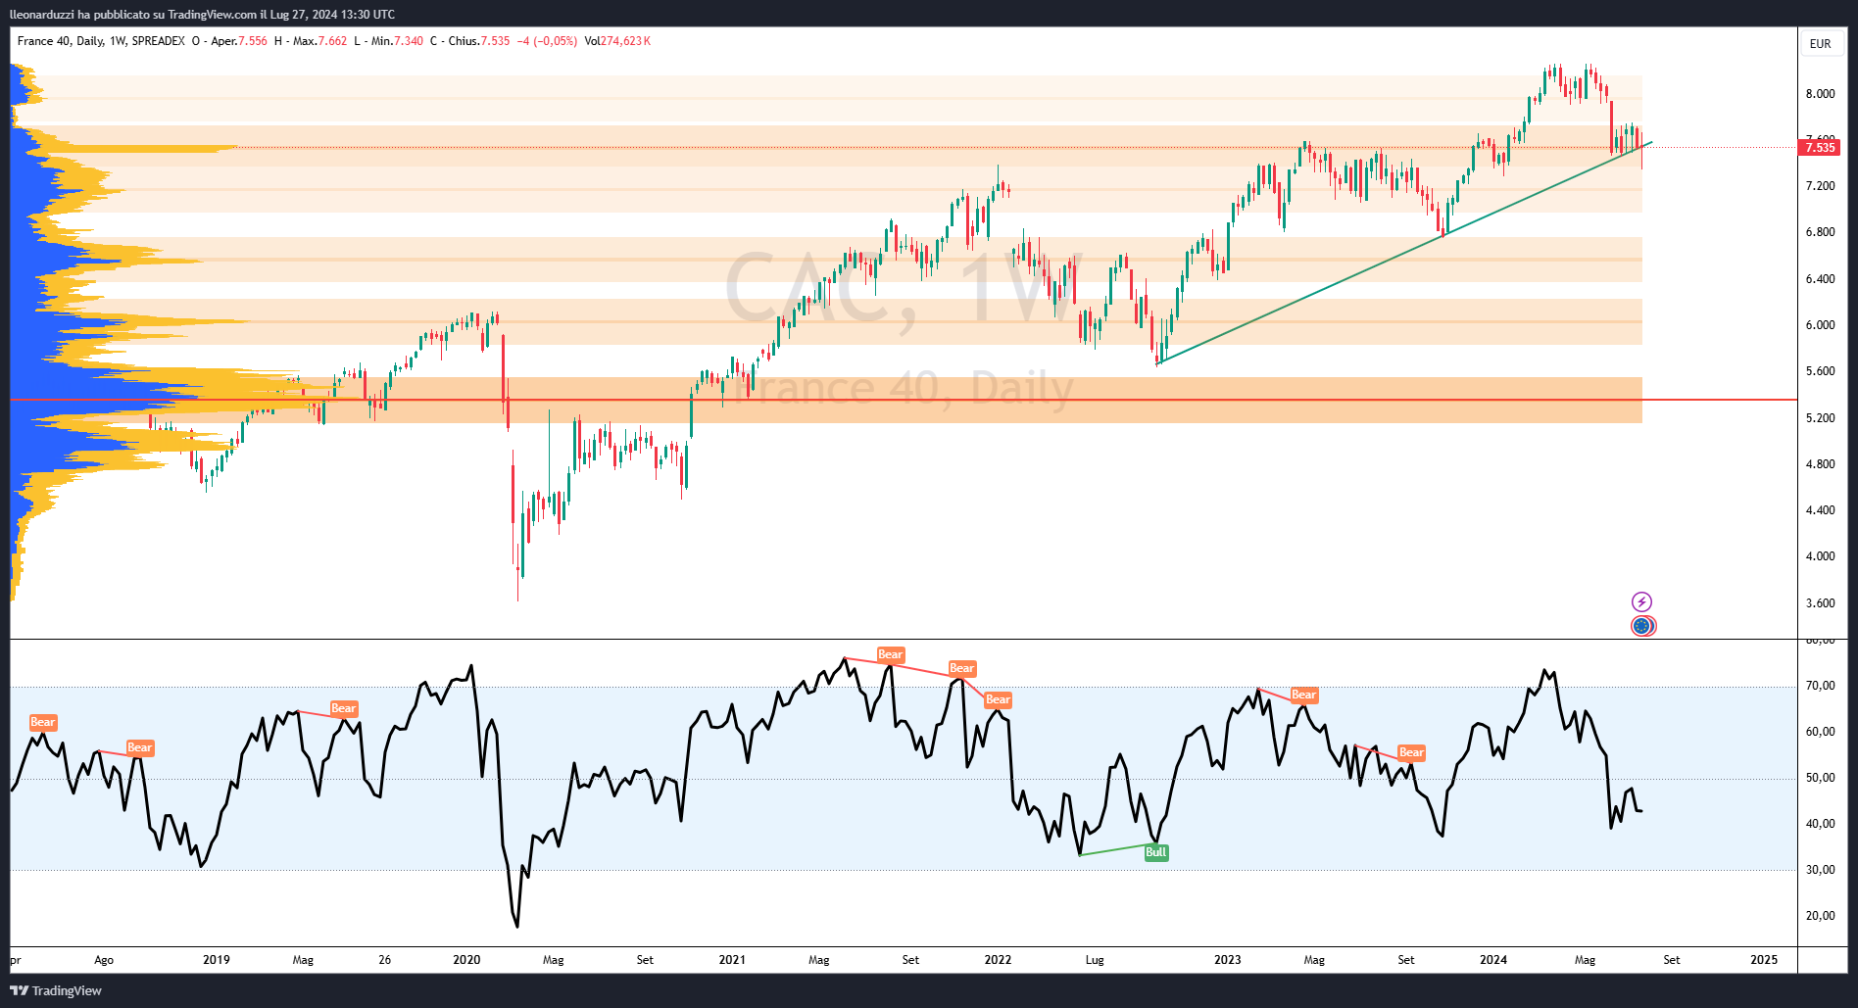Screen dimensions: 1858x1008
Task: Click the 70,00 oscillator axis label
Action: pyautogui.click(x=1820, y=686)
